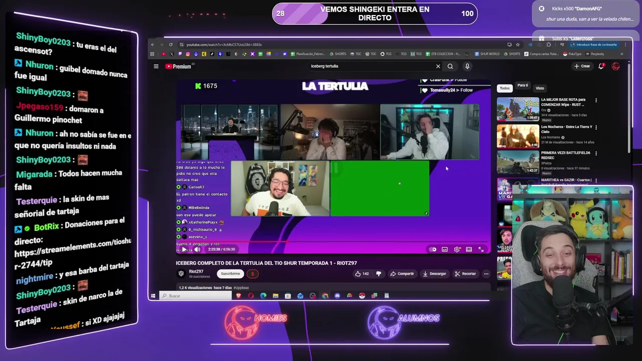Viewport: 642px width, 361px height.
Task: Open the YouTube hamburger guide menu
Action: (x=156, y=66)
